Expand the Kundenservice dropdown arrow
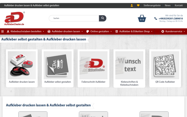 (184, 32)
